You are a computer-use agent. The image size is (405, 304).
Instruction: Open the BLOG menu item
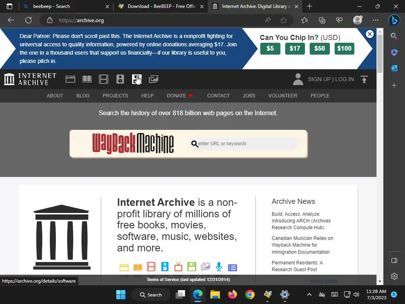(83, 96)
